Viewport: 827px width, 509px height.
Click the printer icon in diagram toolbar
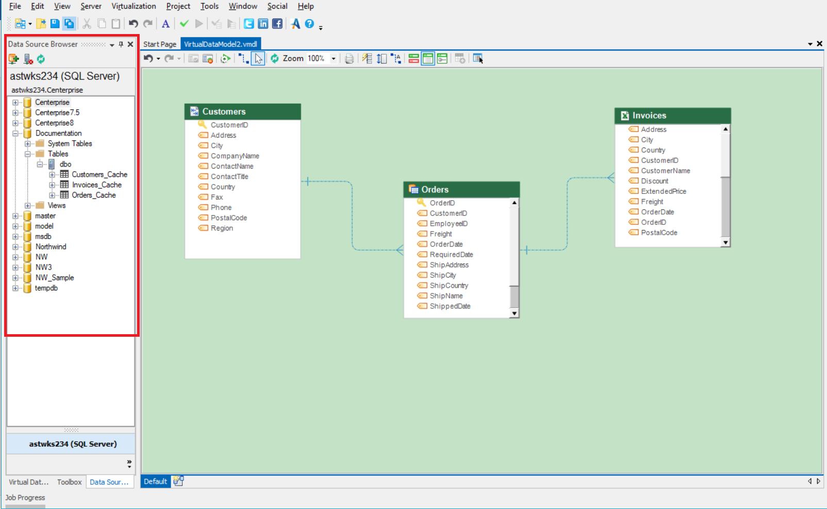pos(349,59)
